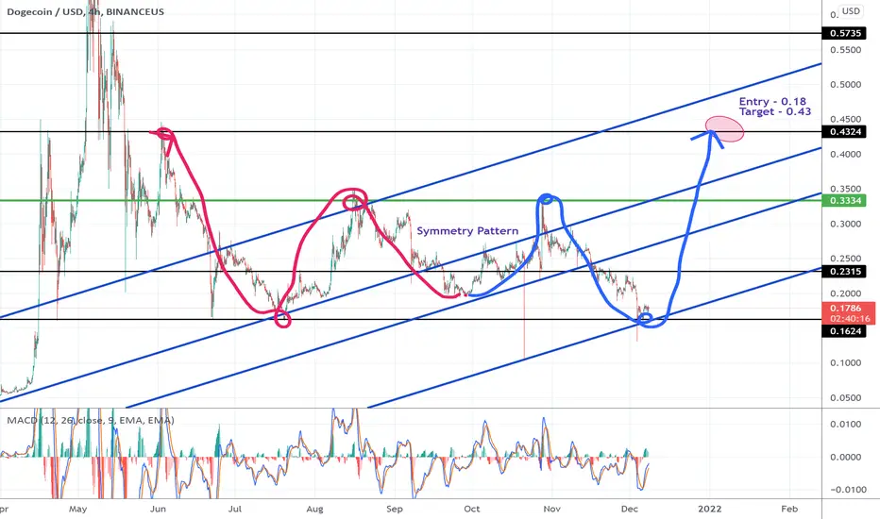Click the 0.3000 price axis tick
The image size is (880, 519).
click(x=845, y=224)
